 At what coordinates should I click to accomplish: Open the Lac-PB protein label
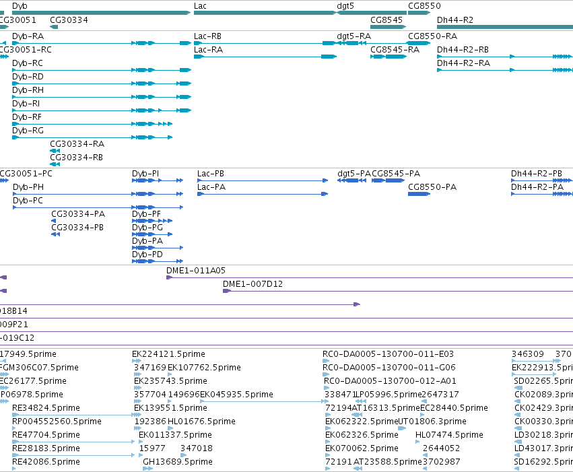click(x=211, y=174)
